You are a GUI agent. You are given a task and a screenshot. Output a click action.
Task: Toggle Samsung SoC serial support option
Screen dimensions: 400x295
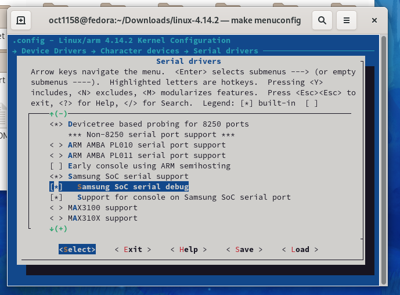(x=119, y=177)
